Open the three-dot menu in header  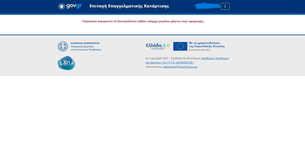point(225,6)
